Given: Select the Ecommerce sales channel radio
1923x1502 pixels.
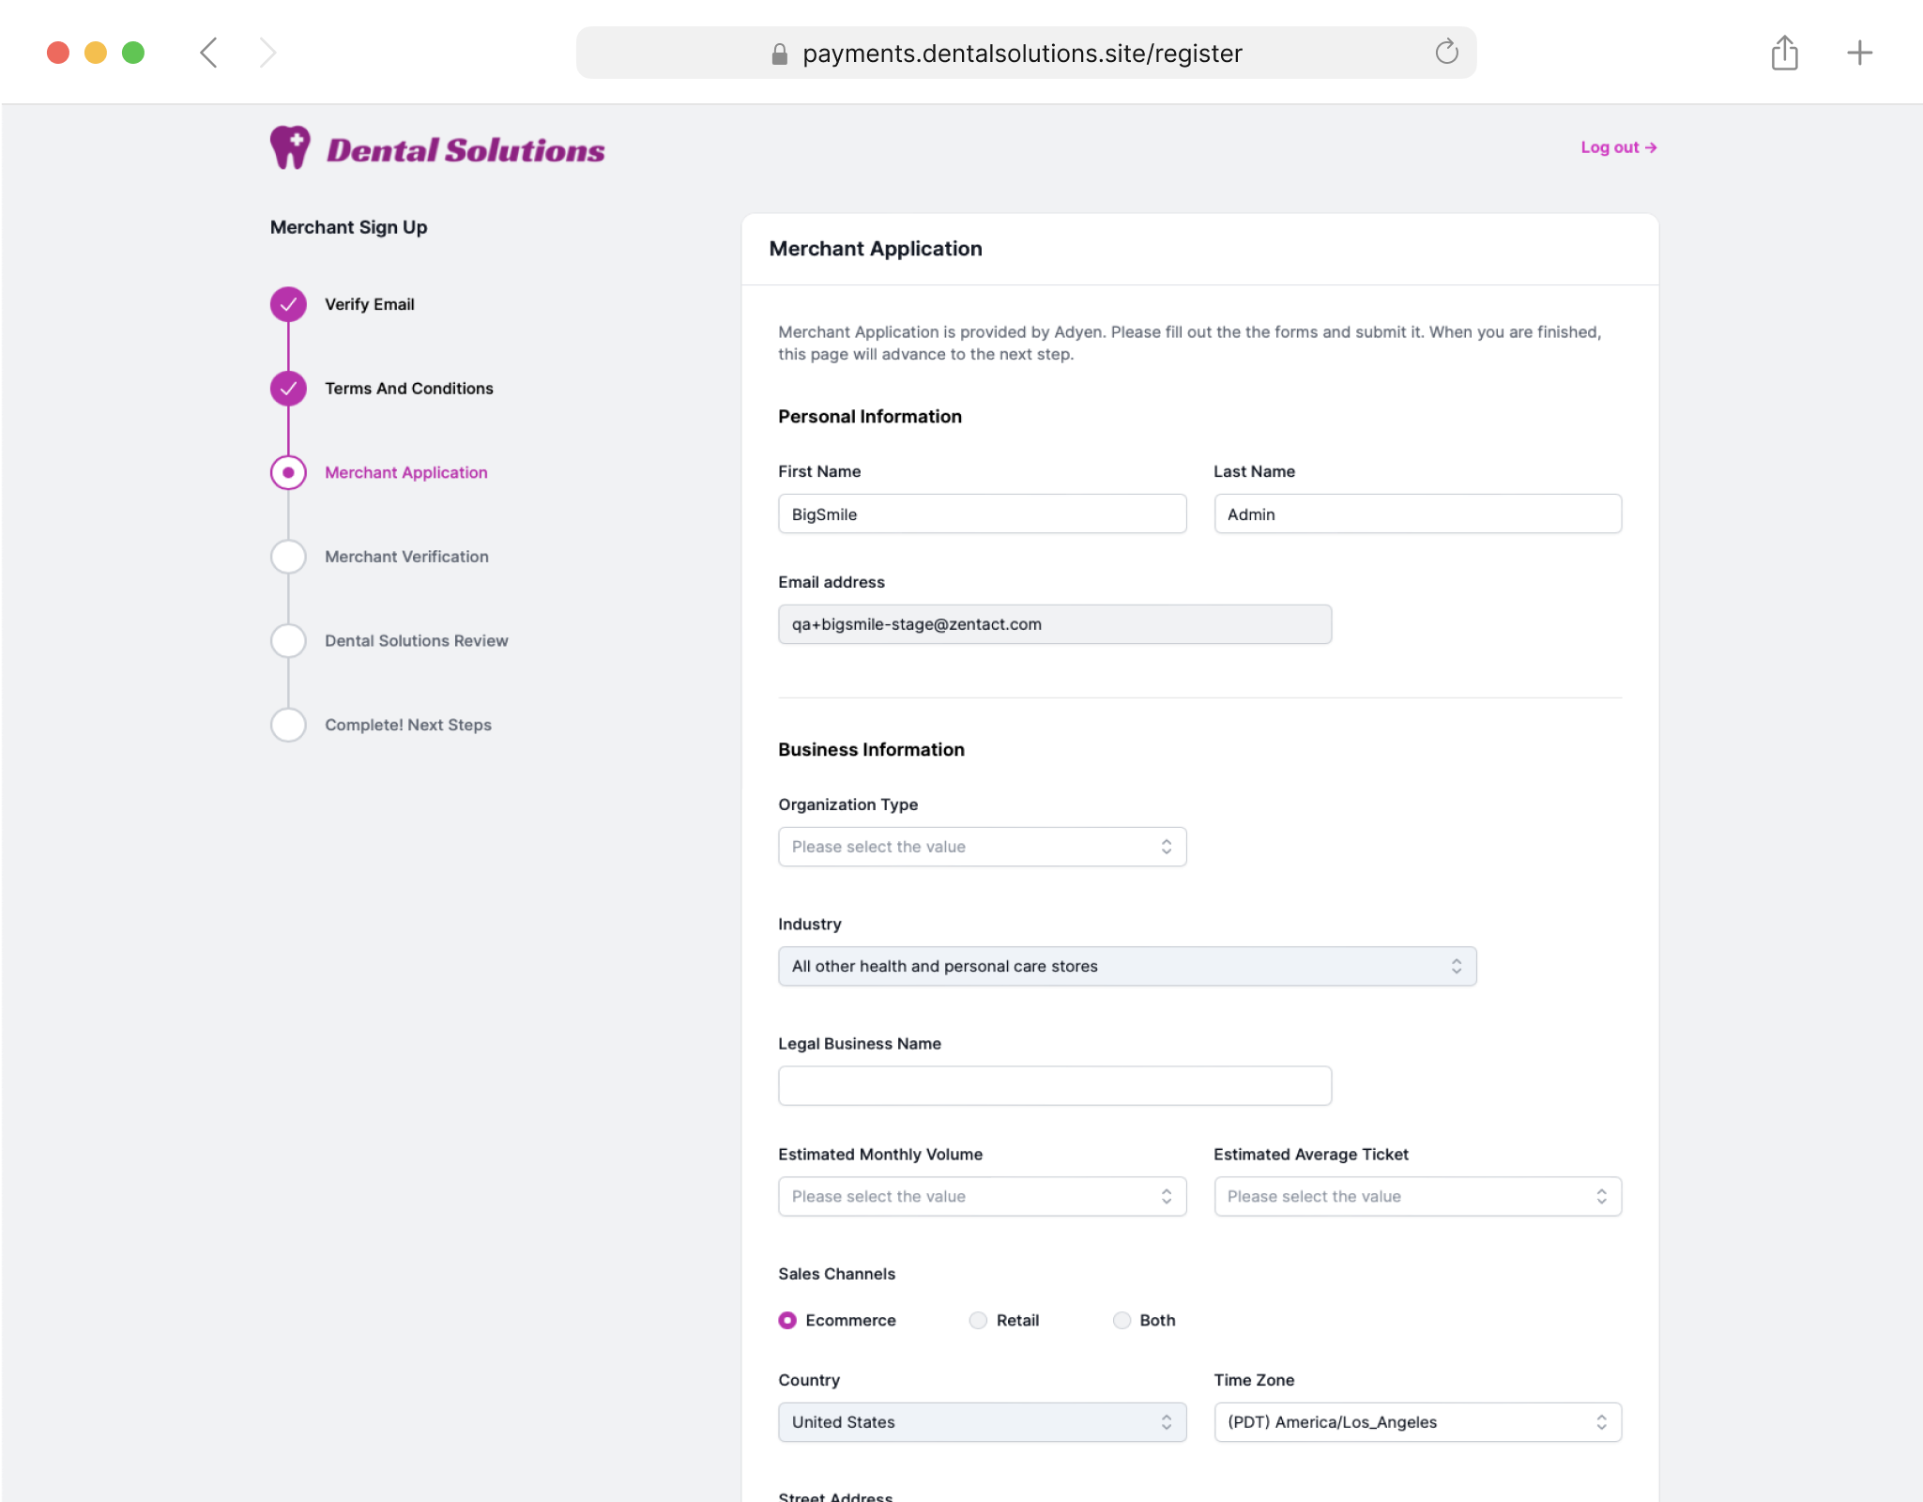Looking at the screenshot, I should pyautogui.click(x=787, y=1320).
